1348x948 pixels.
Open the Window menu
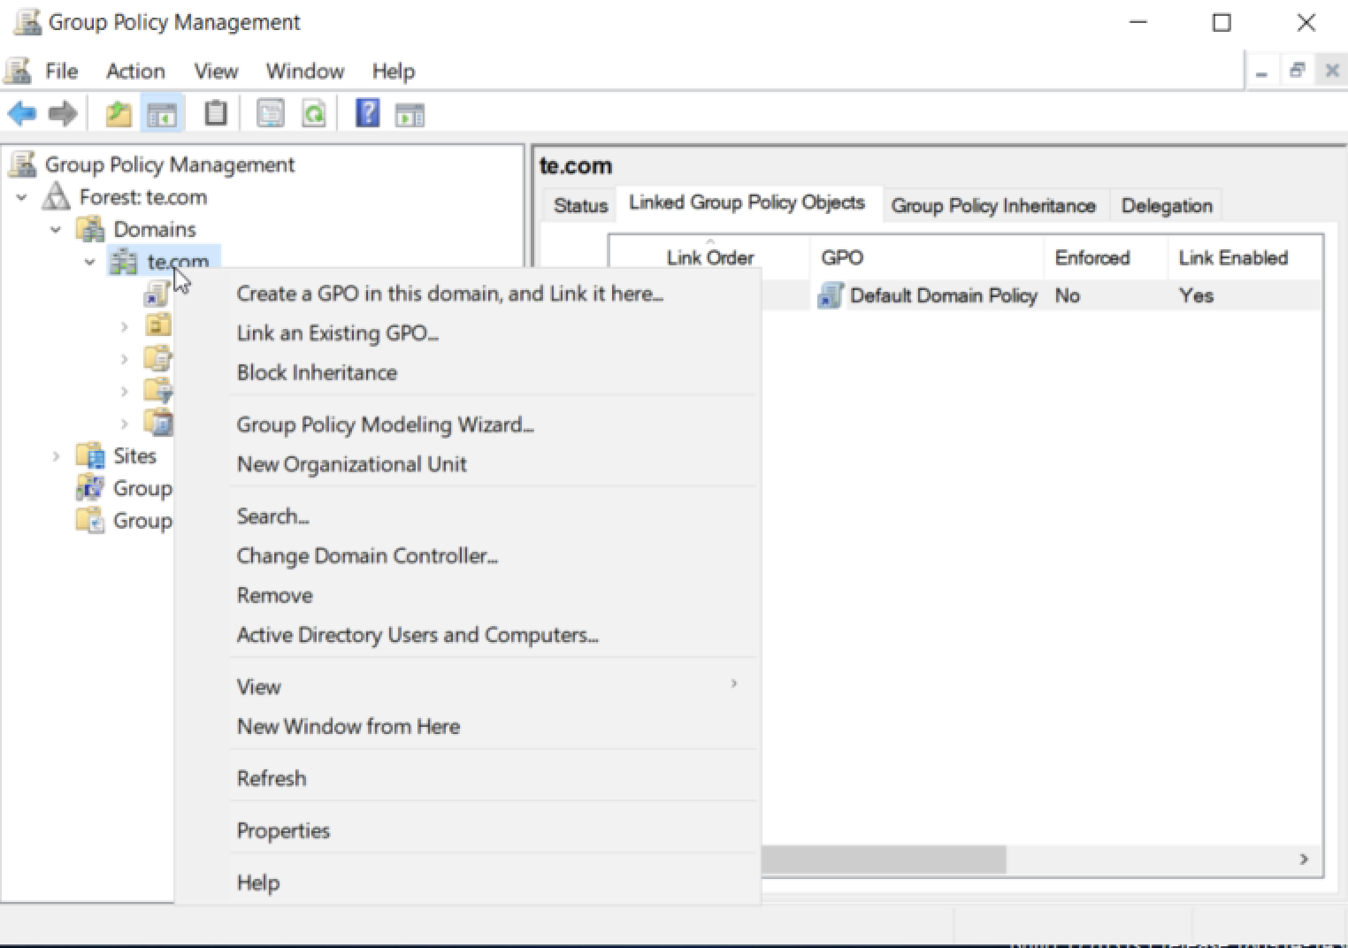[305, 71]
